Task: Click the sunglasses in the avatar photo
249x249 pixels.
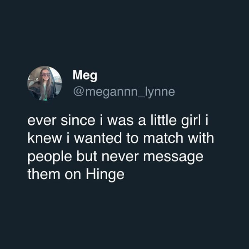Action: pos(46,74)
